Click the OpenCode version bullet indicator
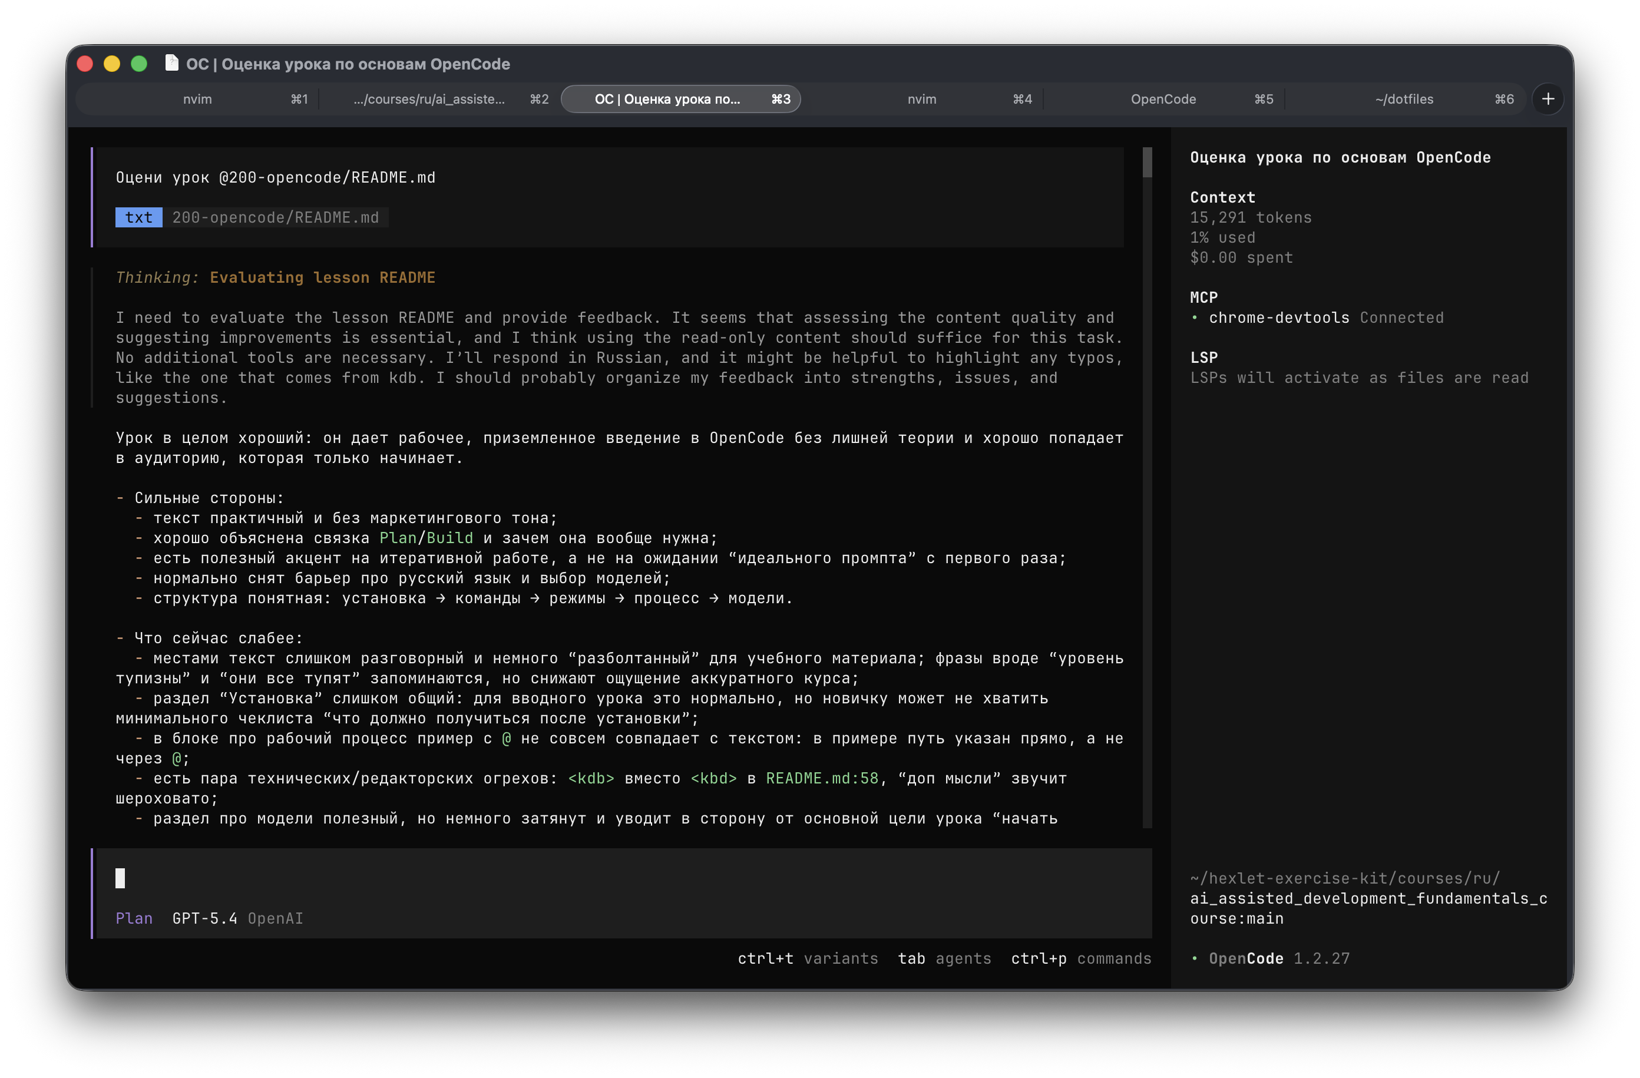 click(x=1196, y=958)
